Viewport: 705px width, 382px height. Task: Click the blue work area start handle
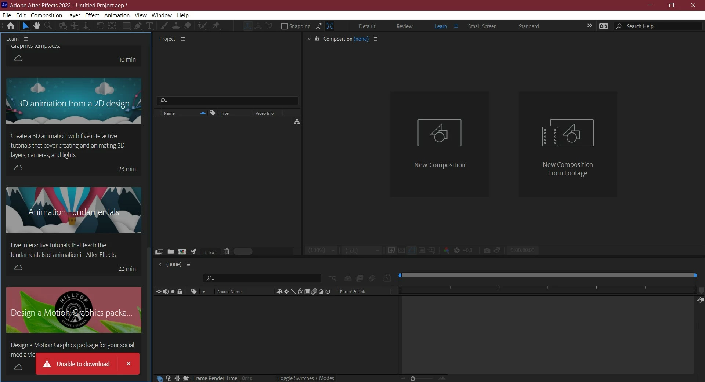(400, 275)
